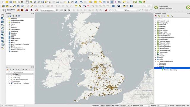Viewport: 190px width, 107px height.
Task: Click the Processing Toolbox search field
Action: coord(172,19)
